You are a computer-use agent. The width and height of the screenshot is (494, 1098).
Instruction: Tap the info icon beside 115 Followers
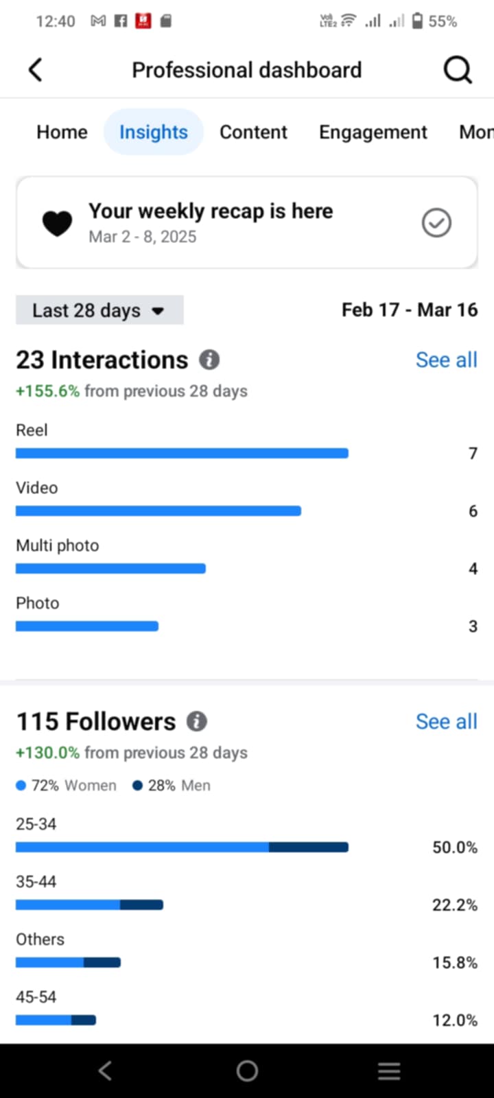(197, 721)
